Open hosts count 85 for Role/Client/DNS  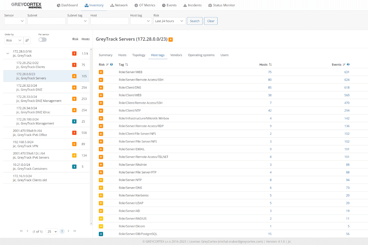[x=270, y=88]
